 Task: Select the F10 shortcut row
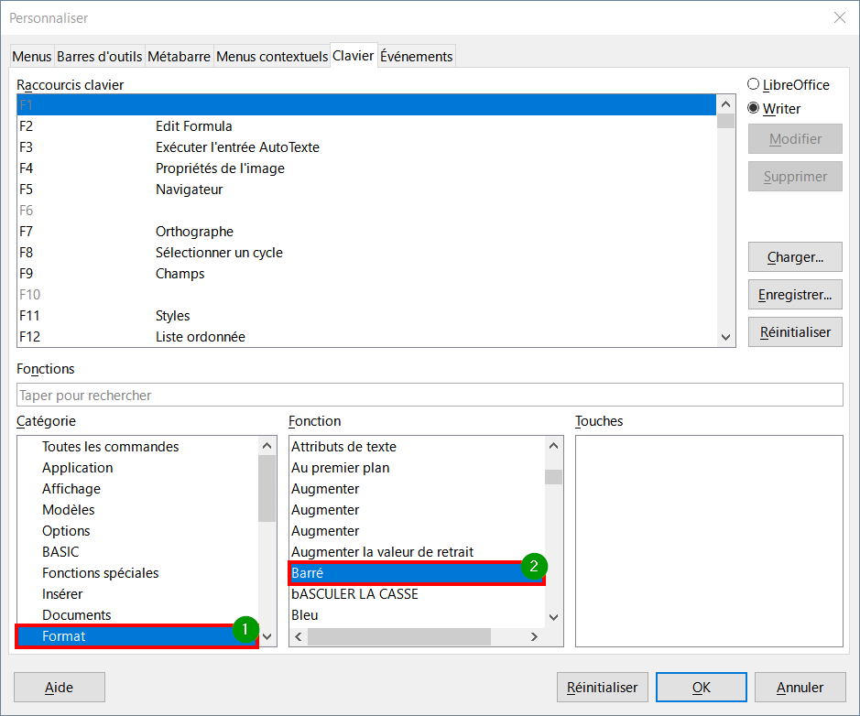(x=366, y=295)
